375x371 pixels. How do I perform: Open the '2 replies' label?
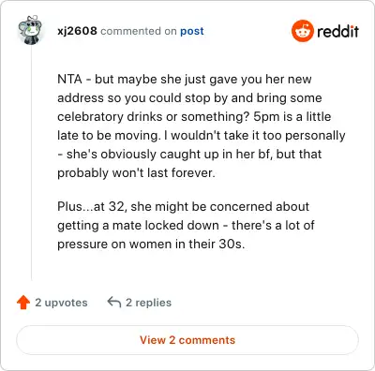[x=148, y=303]
